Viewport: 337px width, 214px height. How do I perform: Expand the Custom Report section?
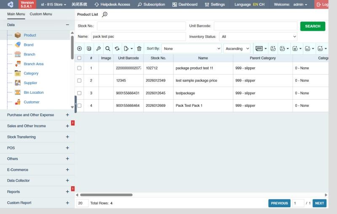pos(67,203)
